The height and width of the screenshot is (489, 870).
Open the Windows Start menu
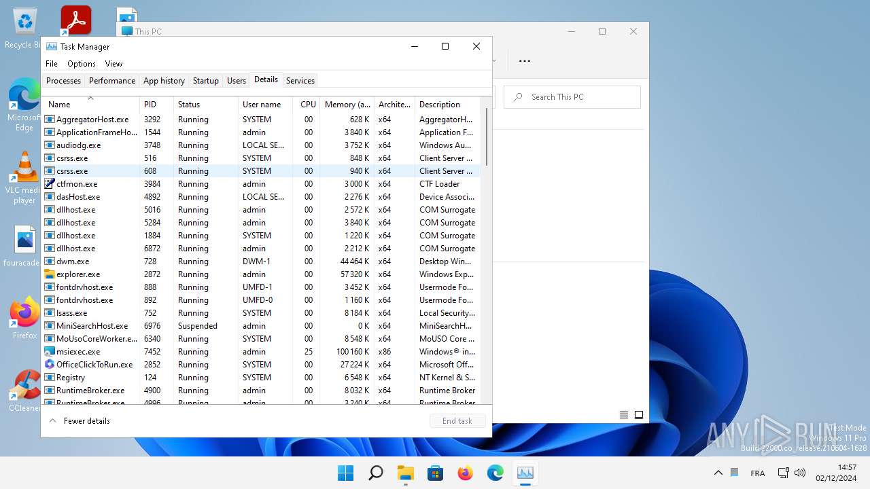(x=346, y=473)
